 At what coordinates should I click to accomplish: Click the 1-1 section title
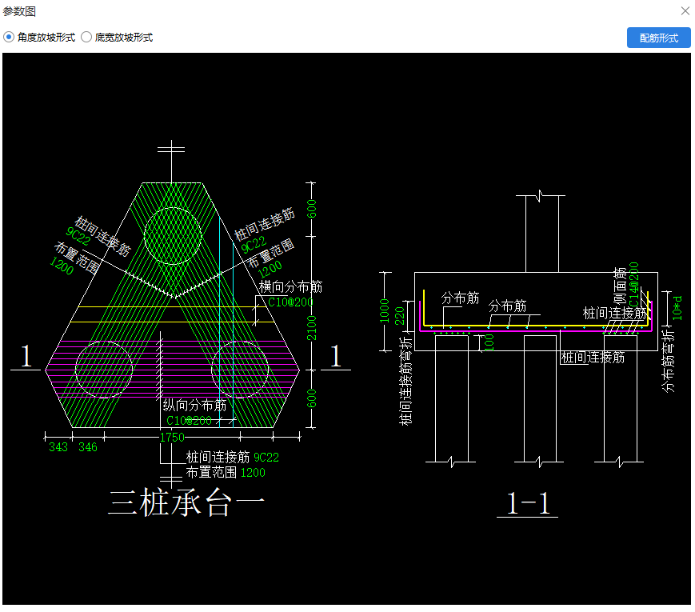coord(528,503)
